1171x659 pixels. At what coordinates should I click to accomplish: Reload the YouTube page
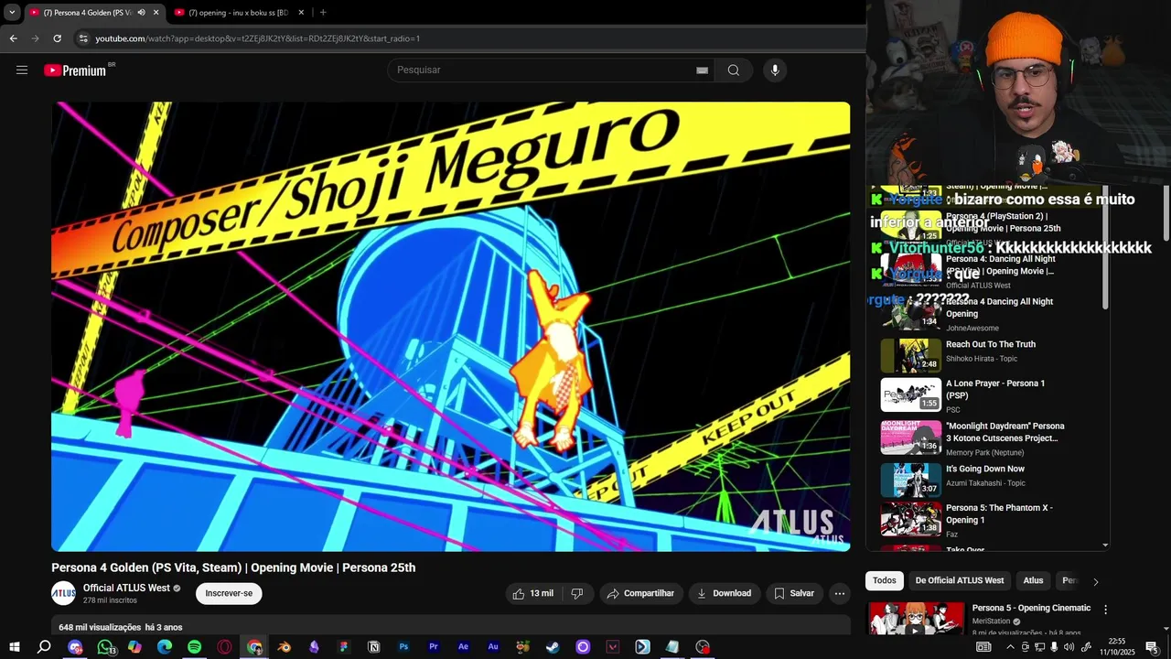[57, 38]
